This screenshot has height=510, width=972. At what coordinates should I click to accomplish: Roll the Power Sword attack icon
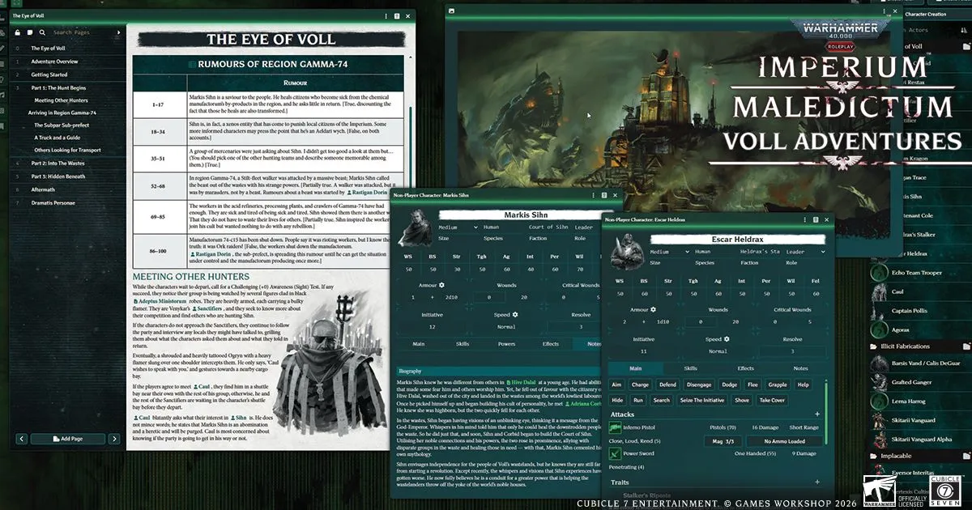pos(617,453)
